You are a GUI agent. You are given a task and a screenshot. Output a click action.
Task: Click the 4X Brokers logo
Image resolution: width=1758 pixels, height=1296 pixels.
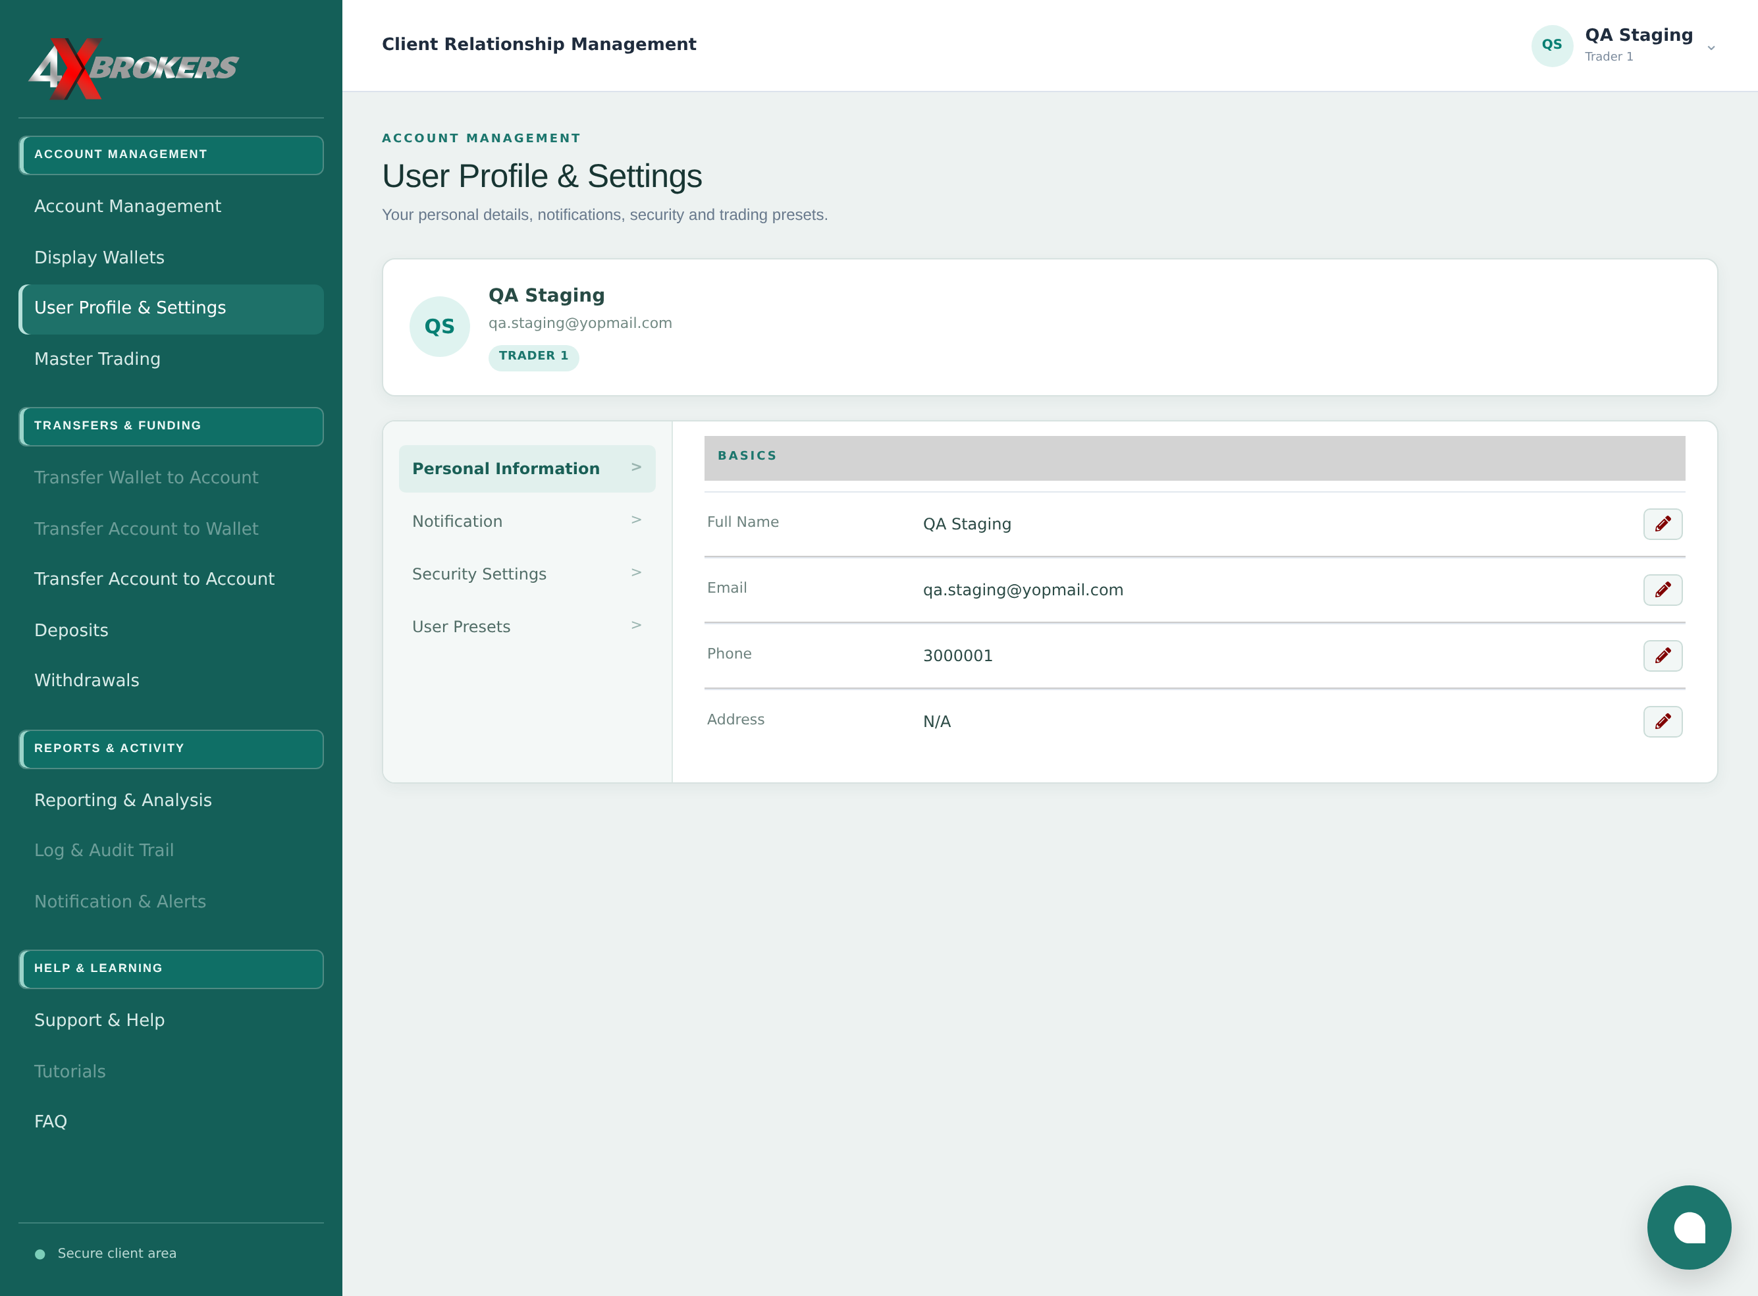pos(134,68)
